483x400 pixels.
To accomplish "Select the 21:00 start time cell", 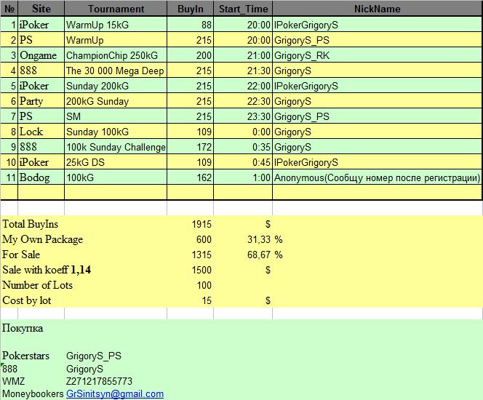I will [x=243, y=55].
